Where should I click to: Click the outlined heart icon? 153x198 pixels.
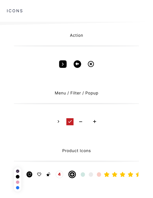click(x=39, y=174)
